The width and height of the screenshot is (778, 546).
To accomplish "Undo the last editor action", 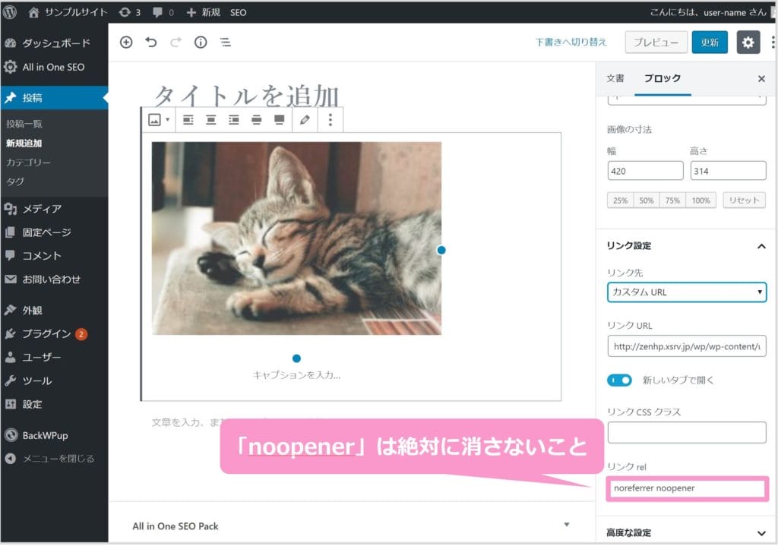I will pyautogui.click(x=151, y=43).
